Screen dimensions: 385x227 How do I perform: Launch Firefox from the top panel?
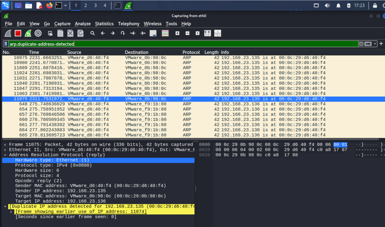point(49,5)
